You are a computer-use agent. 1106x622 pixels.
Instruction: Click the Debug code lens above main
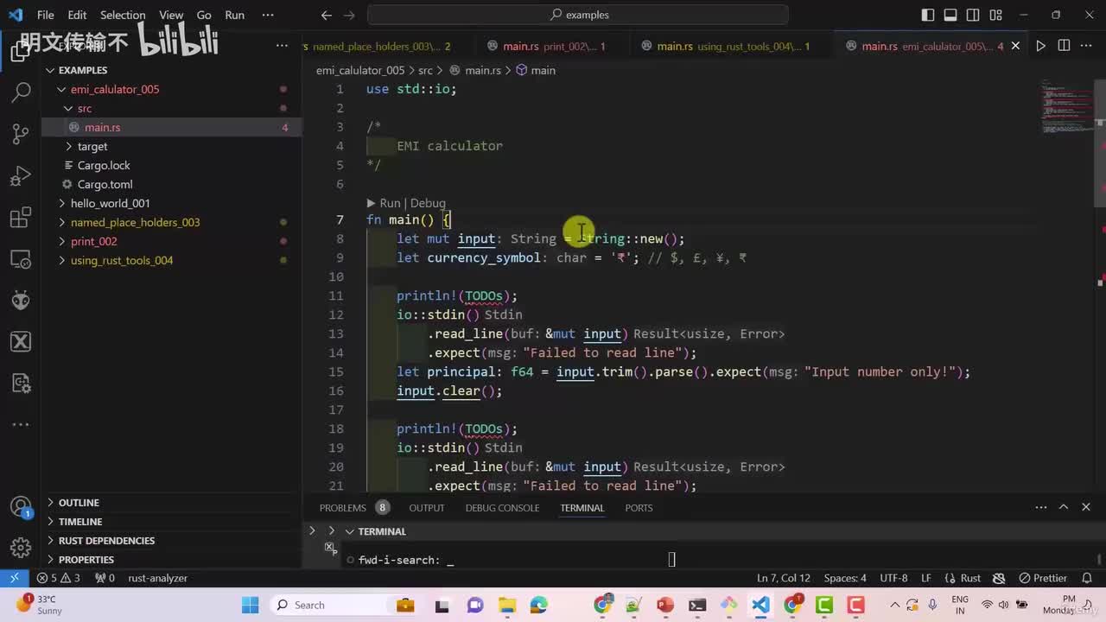pyautogui.click(x=428, y=203)
